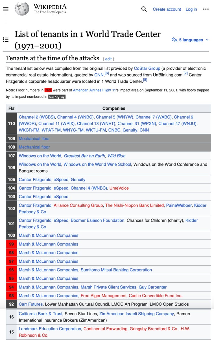Click the Create account link
Image resolution: width=214 pixels, height=340 pixels.
[167, 9]
